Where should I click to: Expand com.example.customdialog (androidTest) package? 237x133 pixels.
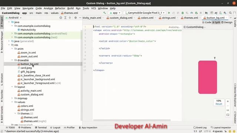[12, 34]
